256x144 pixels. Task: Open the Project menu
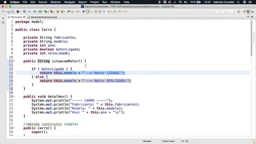(94, 2)
